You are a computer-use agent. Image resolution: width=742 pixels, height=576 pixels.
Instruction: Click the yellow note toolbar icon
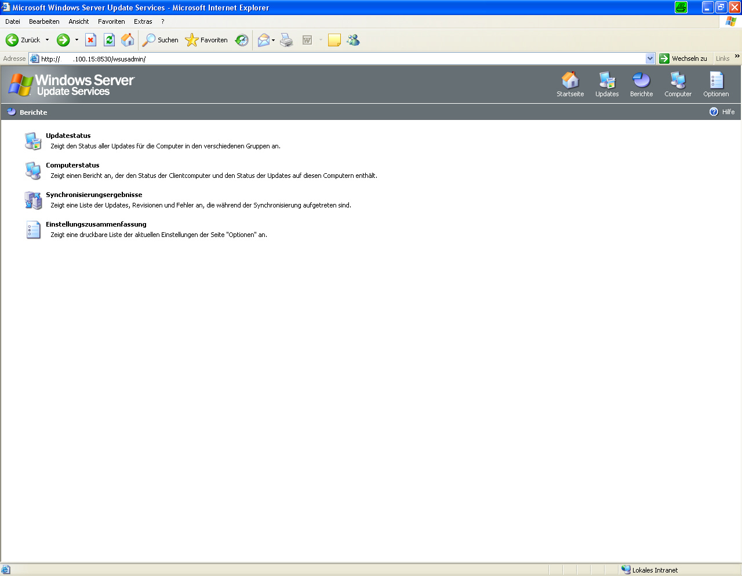click(334, 40)
